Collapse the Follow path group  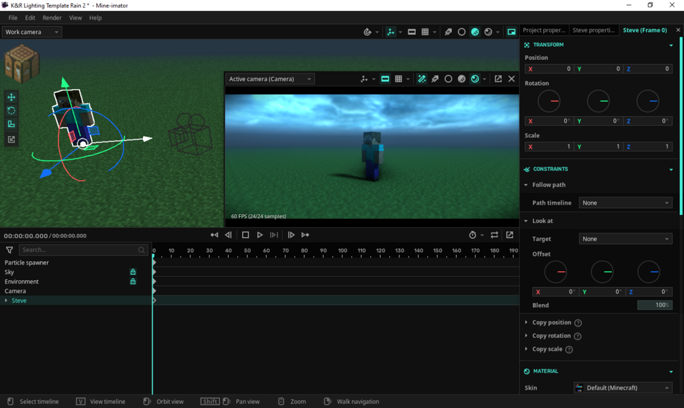tap(526, 185)
